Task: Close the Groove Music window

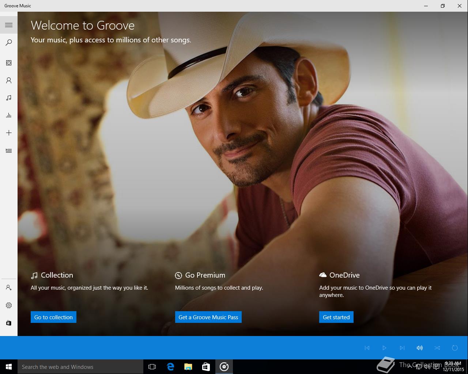Action: point(460,6)
